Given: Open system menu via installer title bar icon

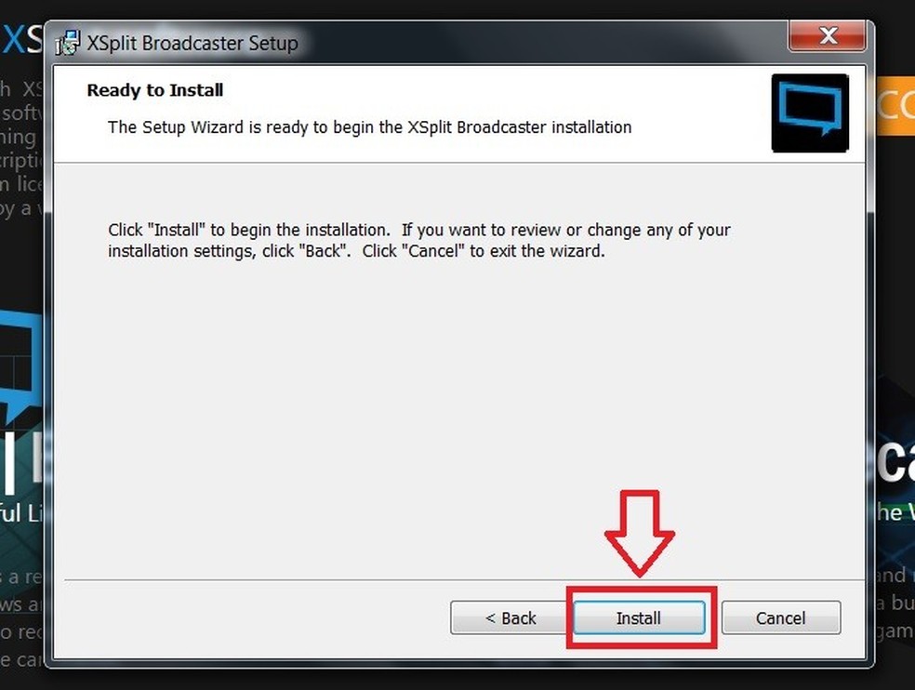Looking at the screenshot, I should (68, 43).
